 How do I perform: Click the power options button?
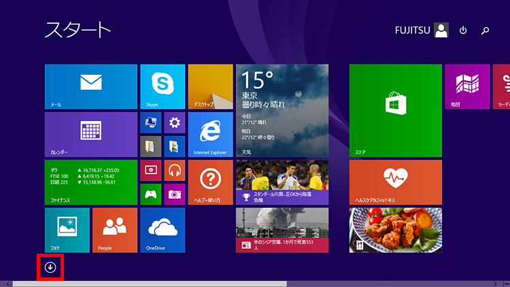click(x=463, y=30)
